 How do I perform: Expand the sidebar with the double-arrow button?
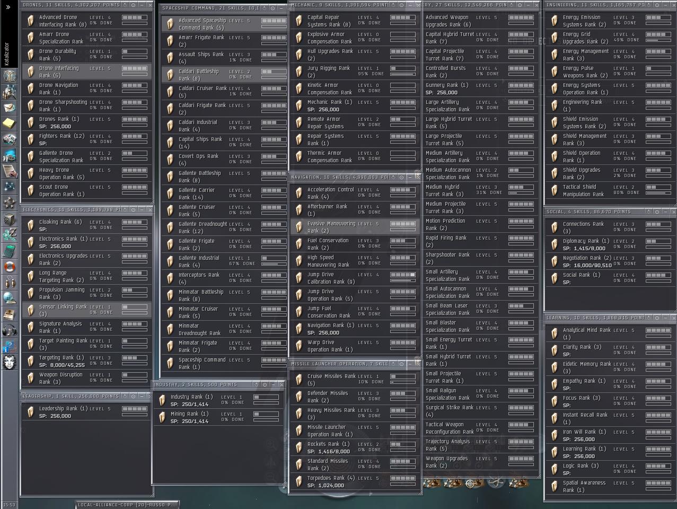8,7
